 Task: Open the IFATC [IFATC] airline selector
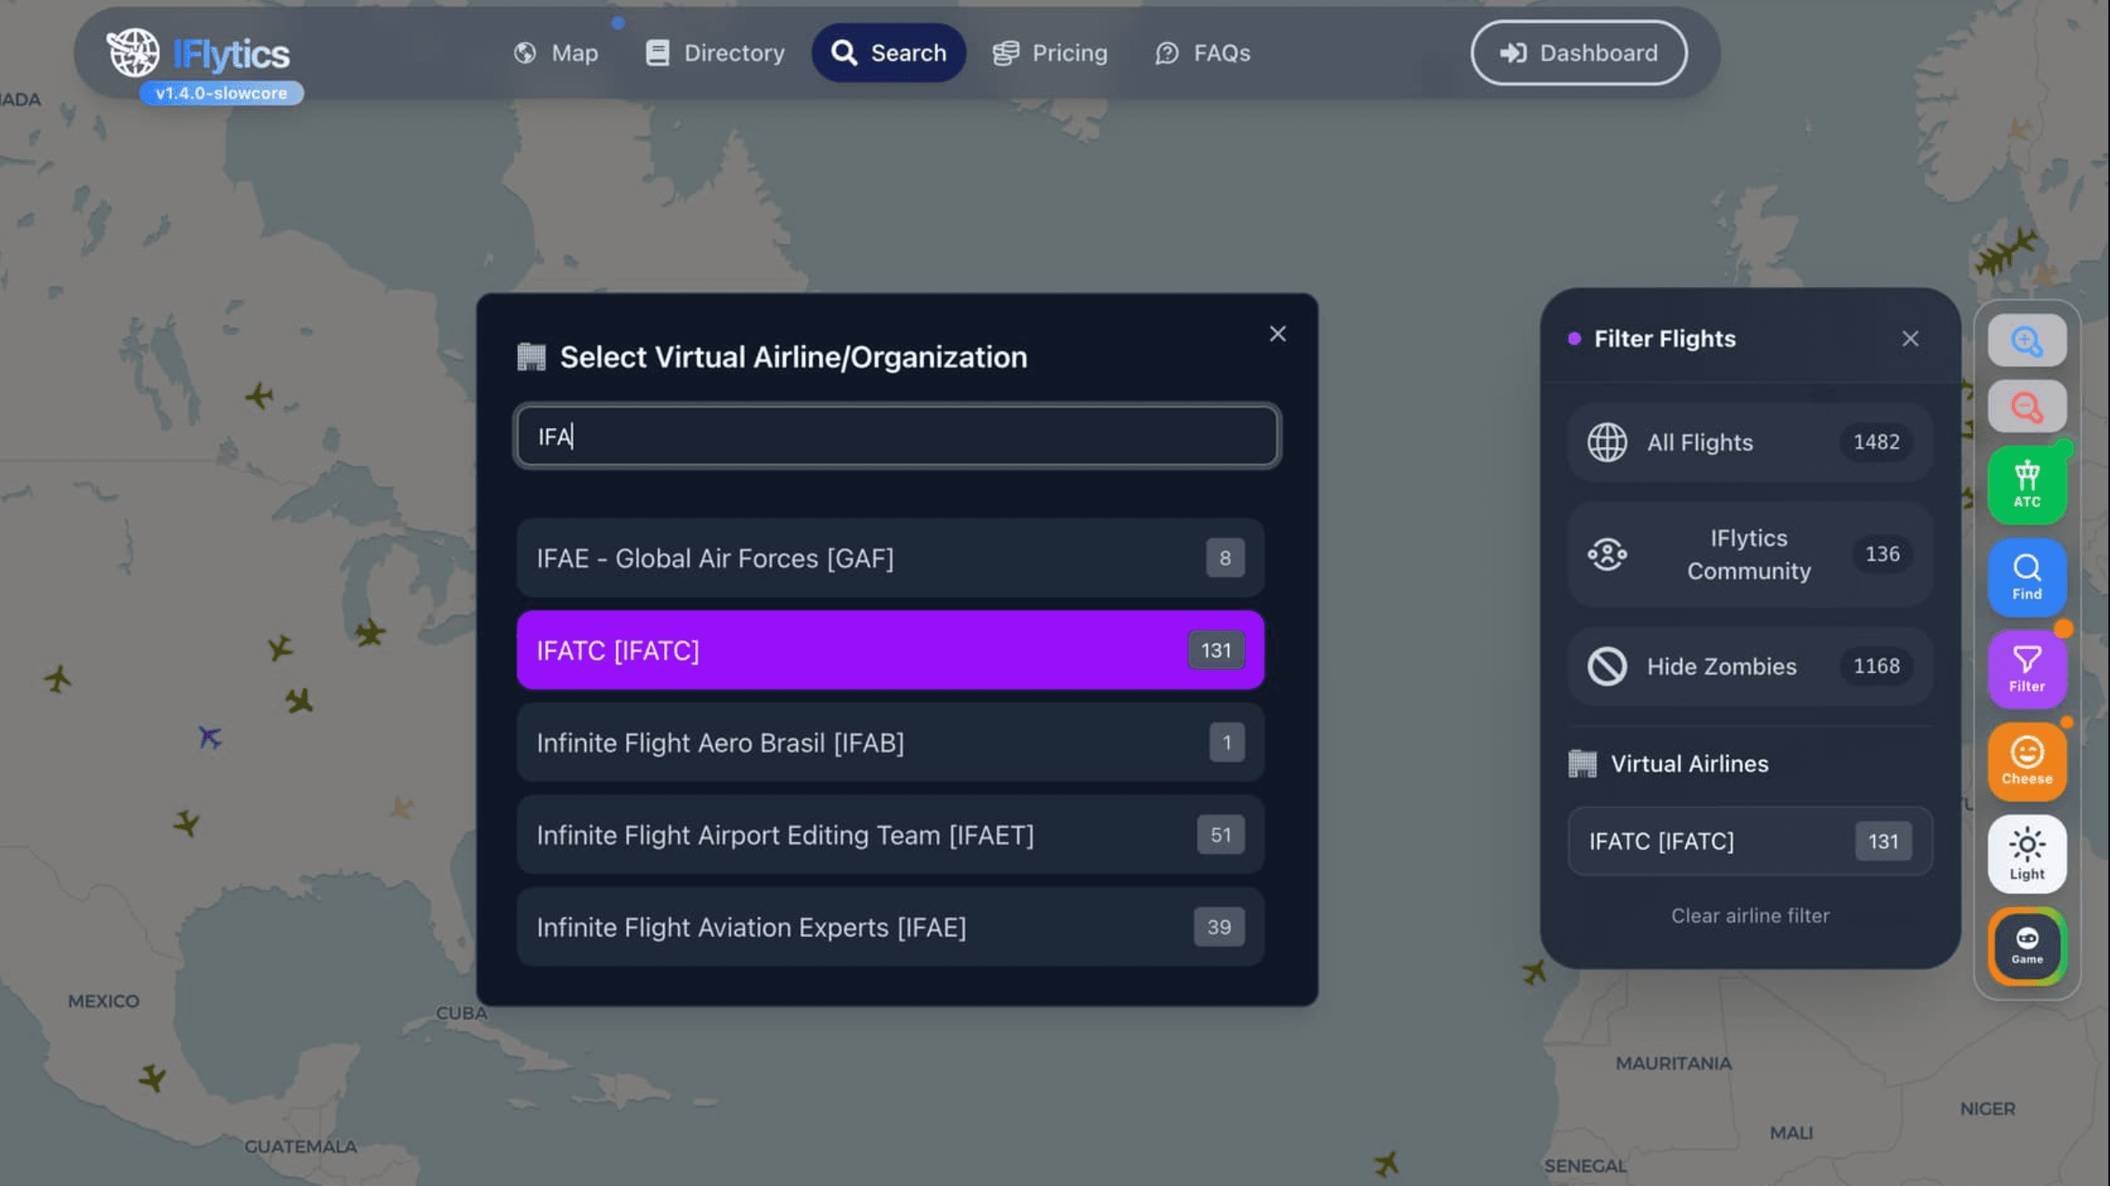point(1750,841)
